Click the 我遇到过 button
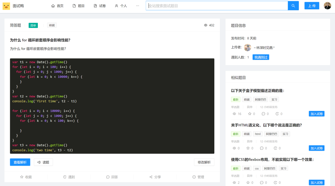335x186 pixels. click(261, 57)
